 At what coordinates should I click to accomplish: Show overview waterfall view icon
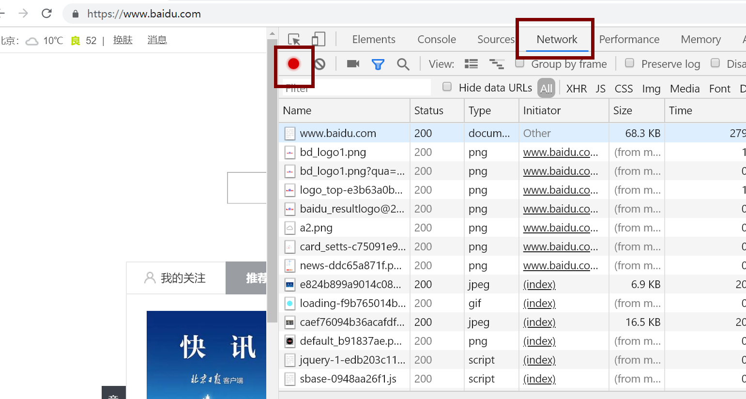coord(497,64)
